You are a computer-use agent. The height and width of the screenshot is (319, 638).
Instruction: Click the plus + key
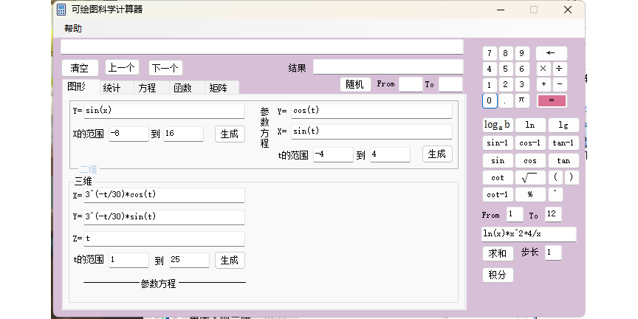click(543, 85)
